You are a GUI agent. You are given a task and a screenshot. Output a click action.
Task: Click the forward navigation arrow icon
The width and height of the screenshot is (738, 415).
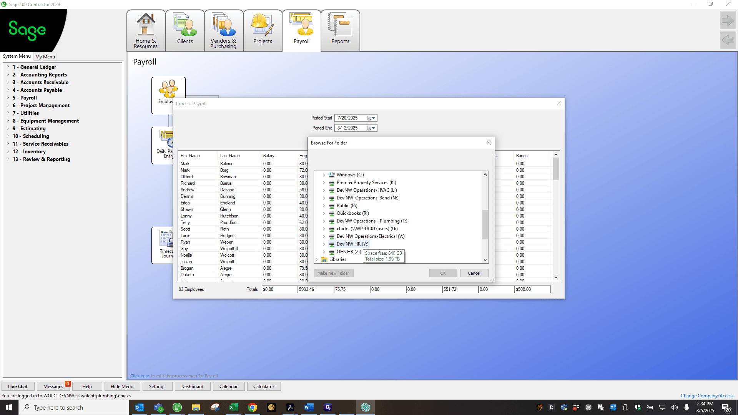point(728,20)
